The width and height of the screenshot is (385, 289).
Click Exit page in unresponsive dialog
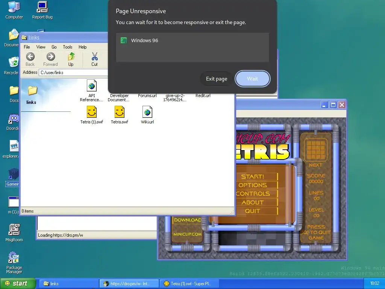216,79
